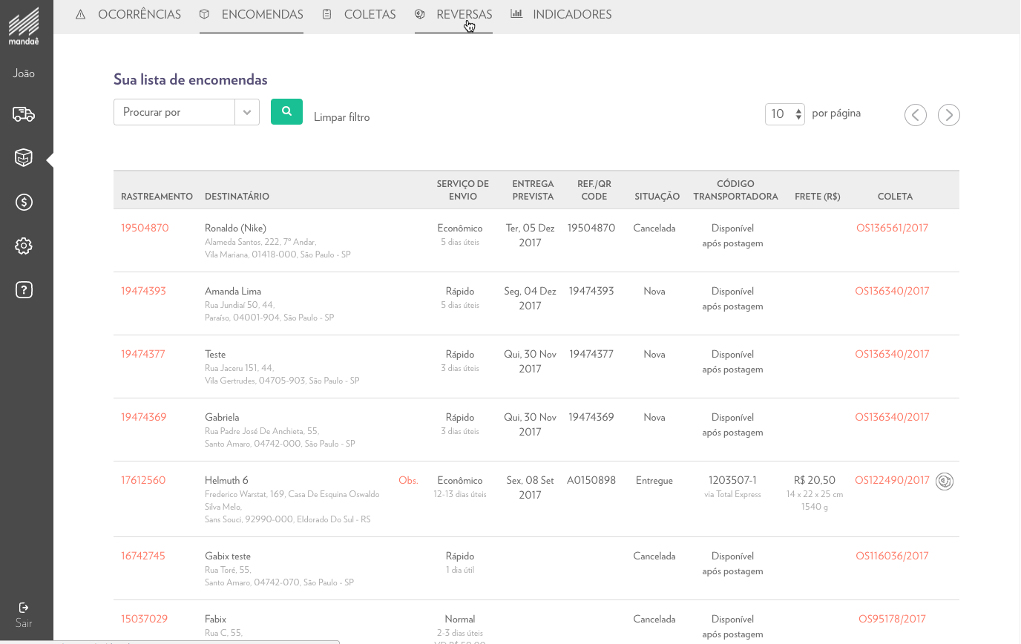The height and width of the screenshot is (644, 1021).
Task: Open the dollar sign financial icon
Action: [x=24, y=202]
